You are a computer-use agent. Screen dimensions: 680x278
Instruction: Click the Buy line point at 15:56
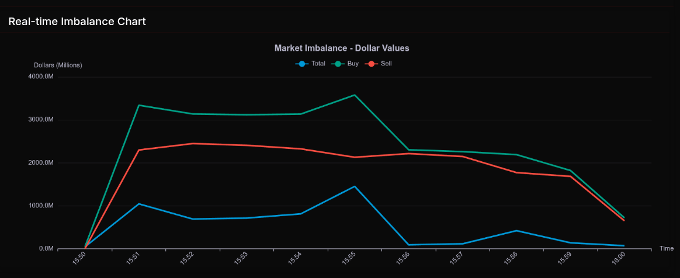(408, 150)
